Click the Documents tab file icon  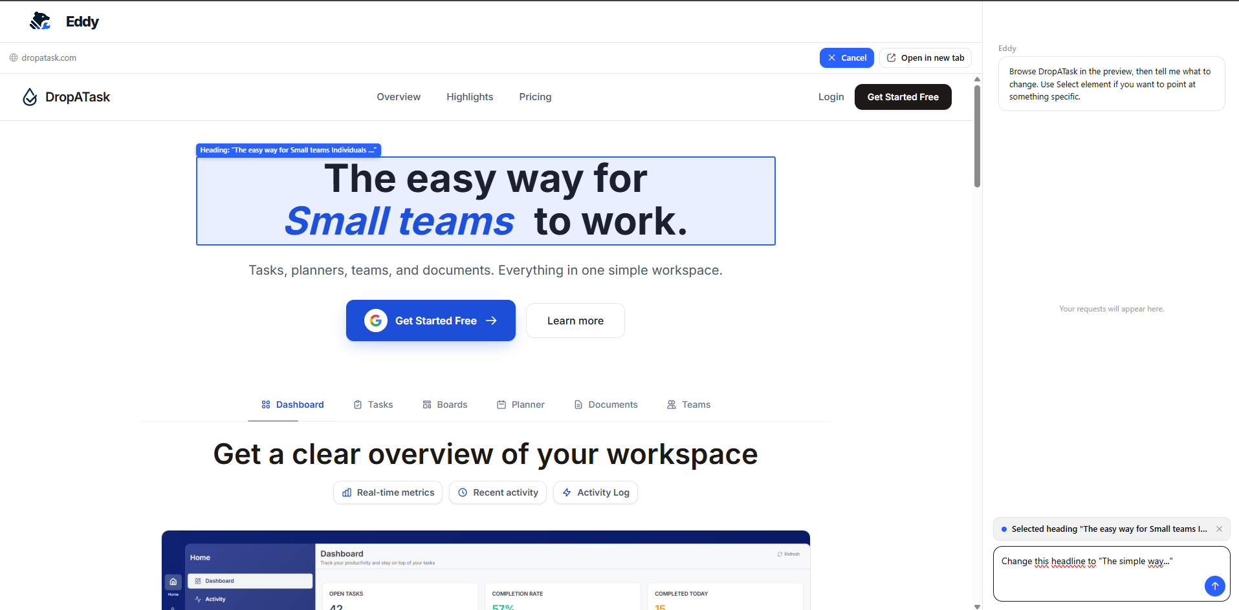(578, 405)
